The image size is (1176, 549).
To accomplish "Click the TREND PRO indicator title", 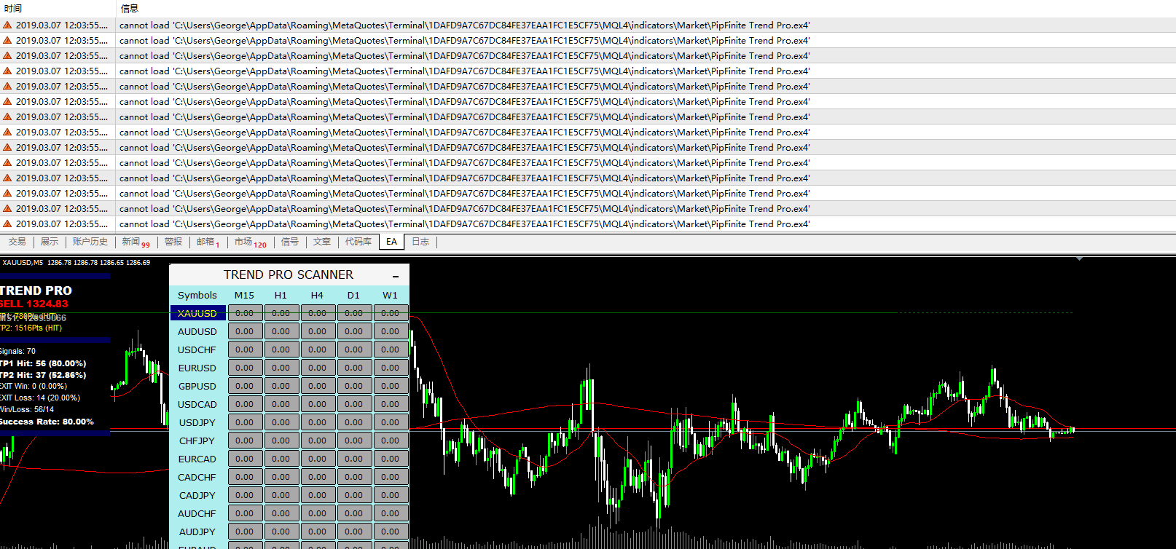I will point(36,291).
